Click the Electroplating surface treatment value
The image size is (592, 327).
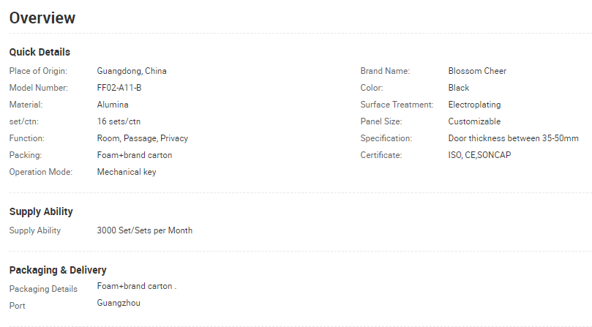point(474,105)
